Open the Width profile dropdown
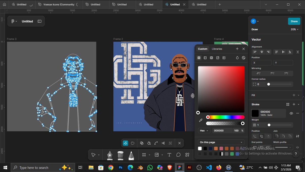Viewport: 305px width, 172px height. (283, 147)
